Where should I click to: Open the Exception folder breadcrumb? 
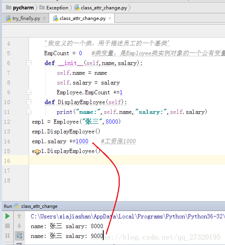[54, 8]
